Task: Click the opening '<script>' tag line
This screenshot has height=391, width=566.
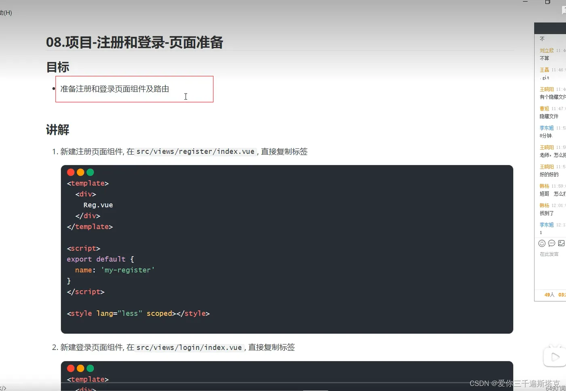Action: click(84, 249)
